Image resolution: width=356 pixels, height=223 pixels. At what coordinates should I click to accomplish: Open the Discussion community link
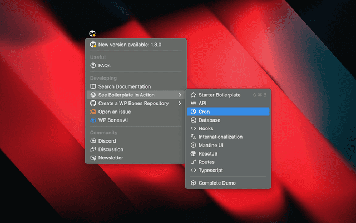[111, 149]
